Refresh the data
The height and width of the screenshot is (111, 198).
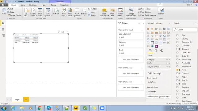coord(56,11)
